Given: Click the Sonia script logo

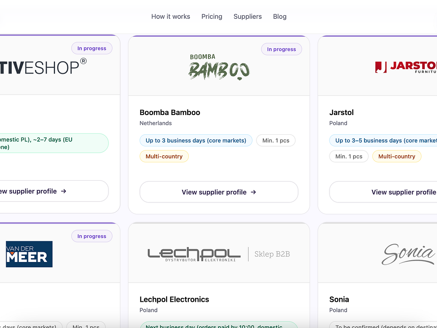Looking at the screenshot, I should coord(408,254).
